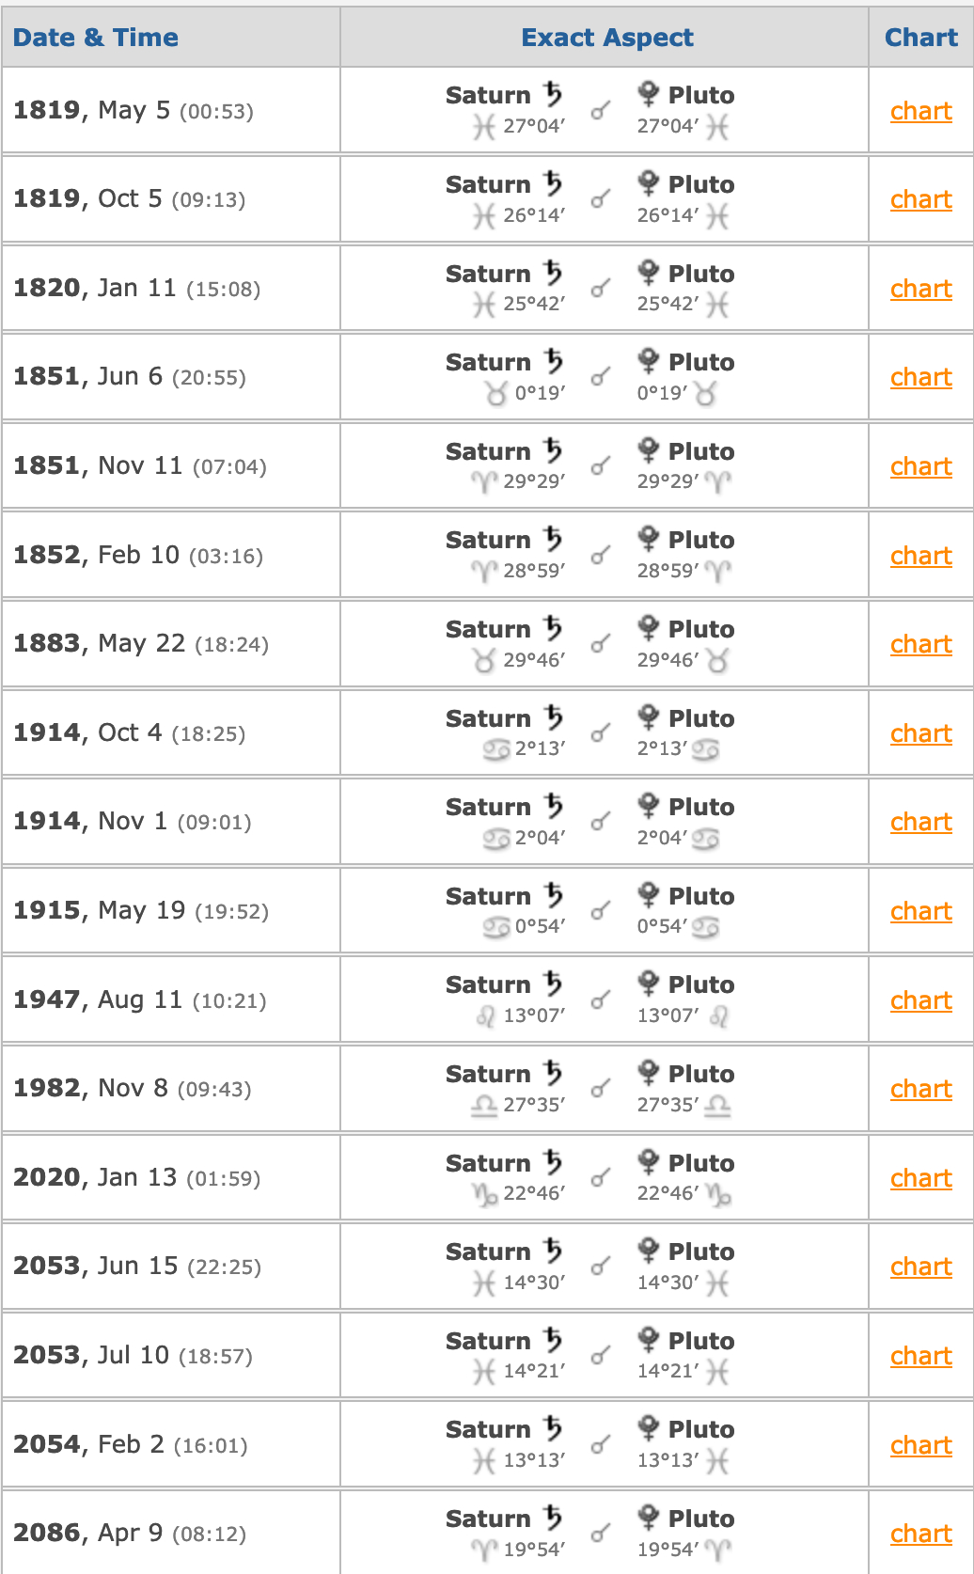Click the conjunction symbol in 1982 Nov 8 row
Image resolution: width=974 pixels, height=1574 pixels.
tap(601, 1089)
